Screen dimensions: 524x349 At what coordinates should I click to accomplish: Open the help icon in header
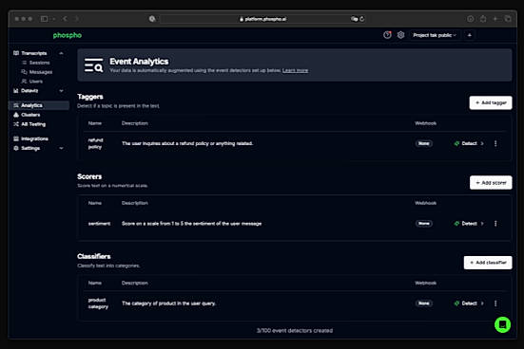coord(387,35)
